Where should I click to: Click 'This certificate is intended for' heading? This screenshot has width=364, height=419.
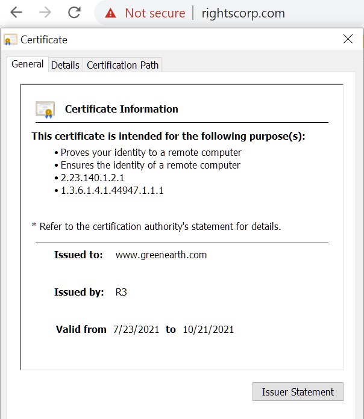coord(168,136)
